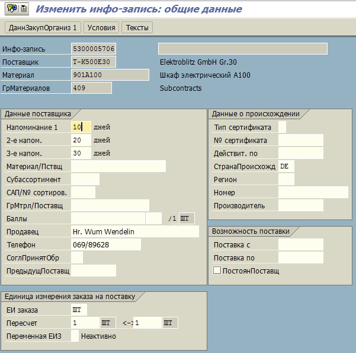
Task: Click the clipboard document icon beside the title
Action: [23, 9]
